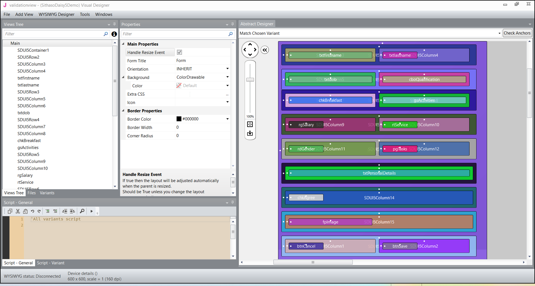
Task: Edit the Form Title value
Action: pyautogui.click(x=203, y=61)
